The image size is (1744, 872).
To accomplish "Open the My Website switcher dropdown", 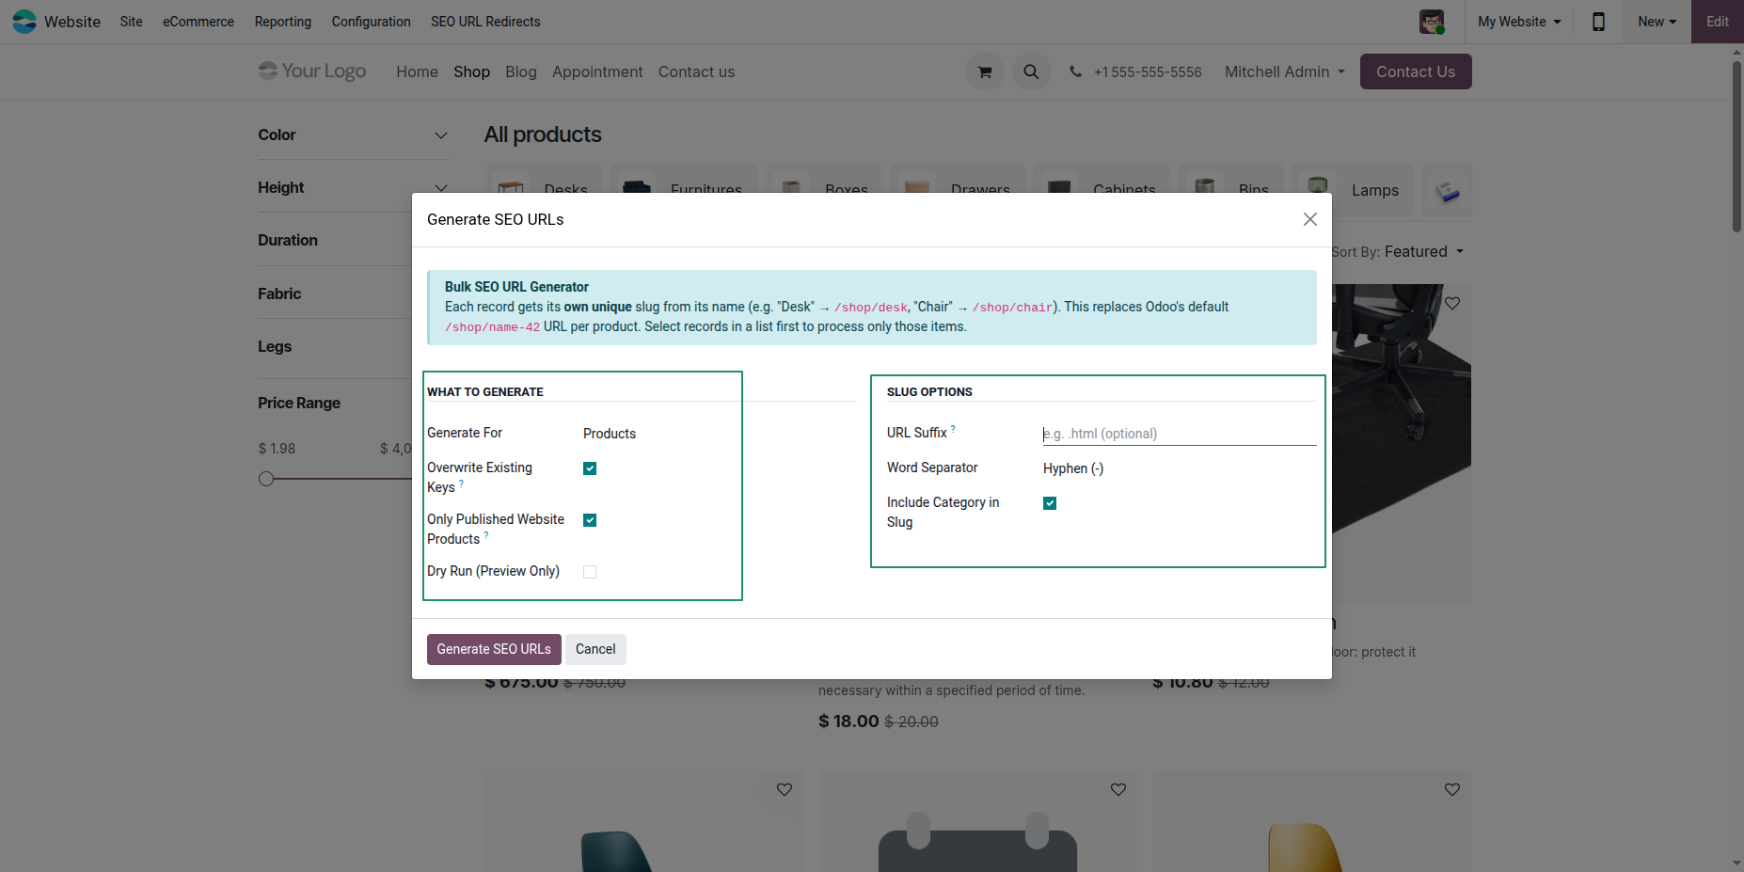I will point(1519,21).
